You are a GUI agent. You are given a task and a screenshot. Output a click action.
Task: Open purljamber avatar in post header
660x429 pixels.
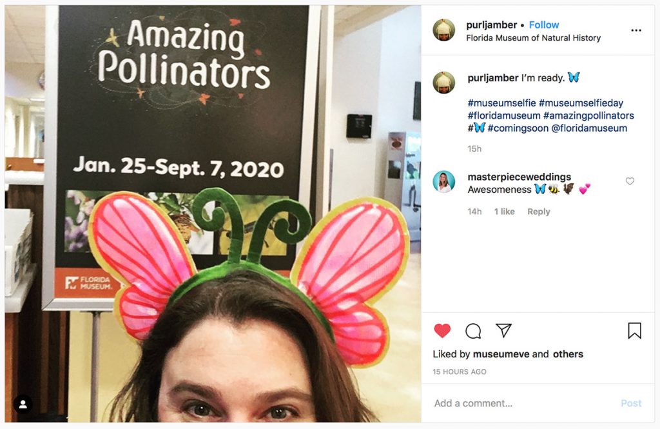[x=443, y=30]
